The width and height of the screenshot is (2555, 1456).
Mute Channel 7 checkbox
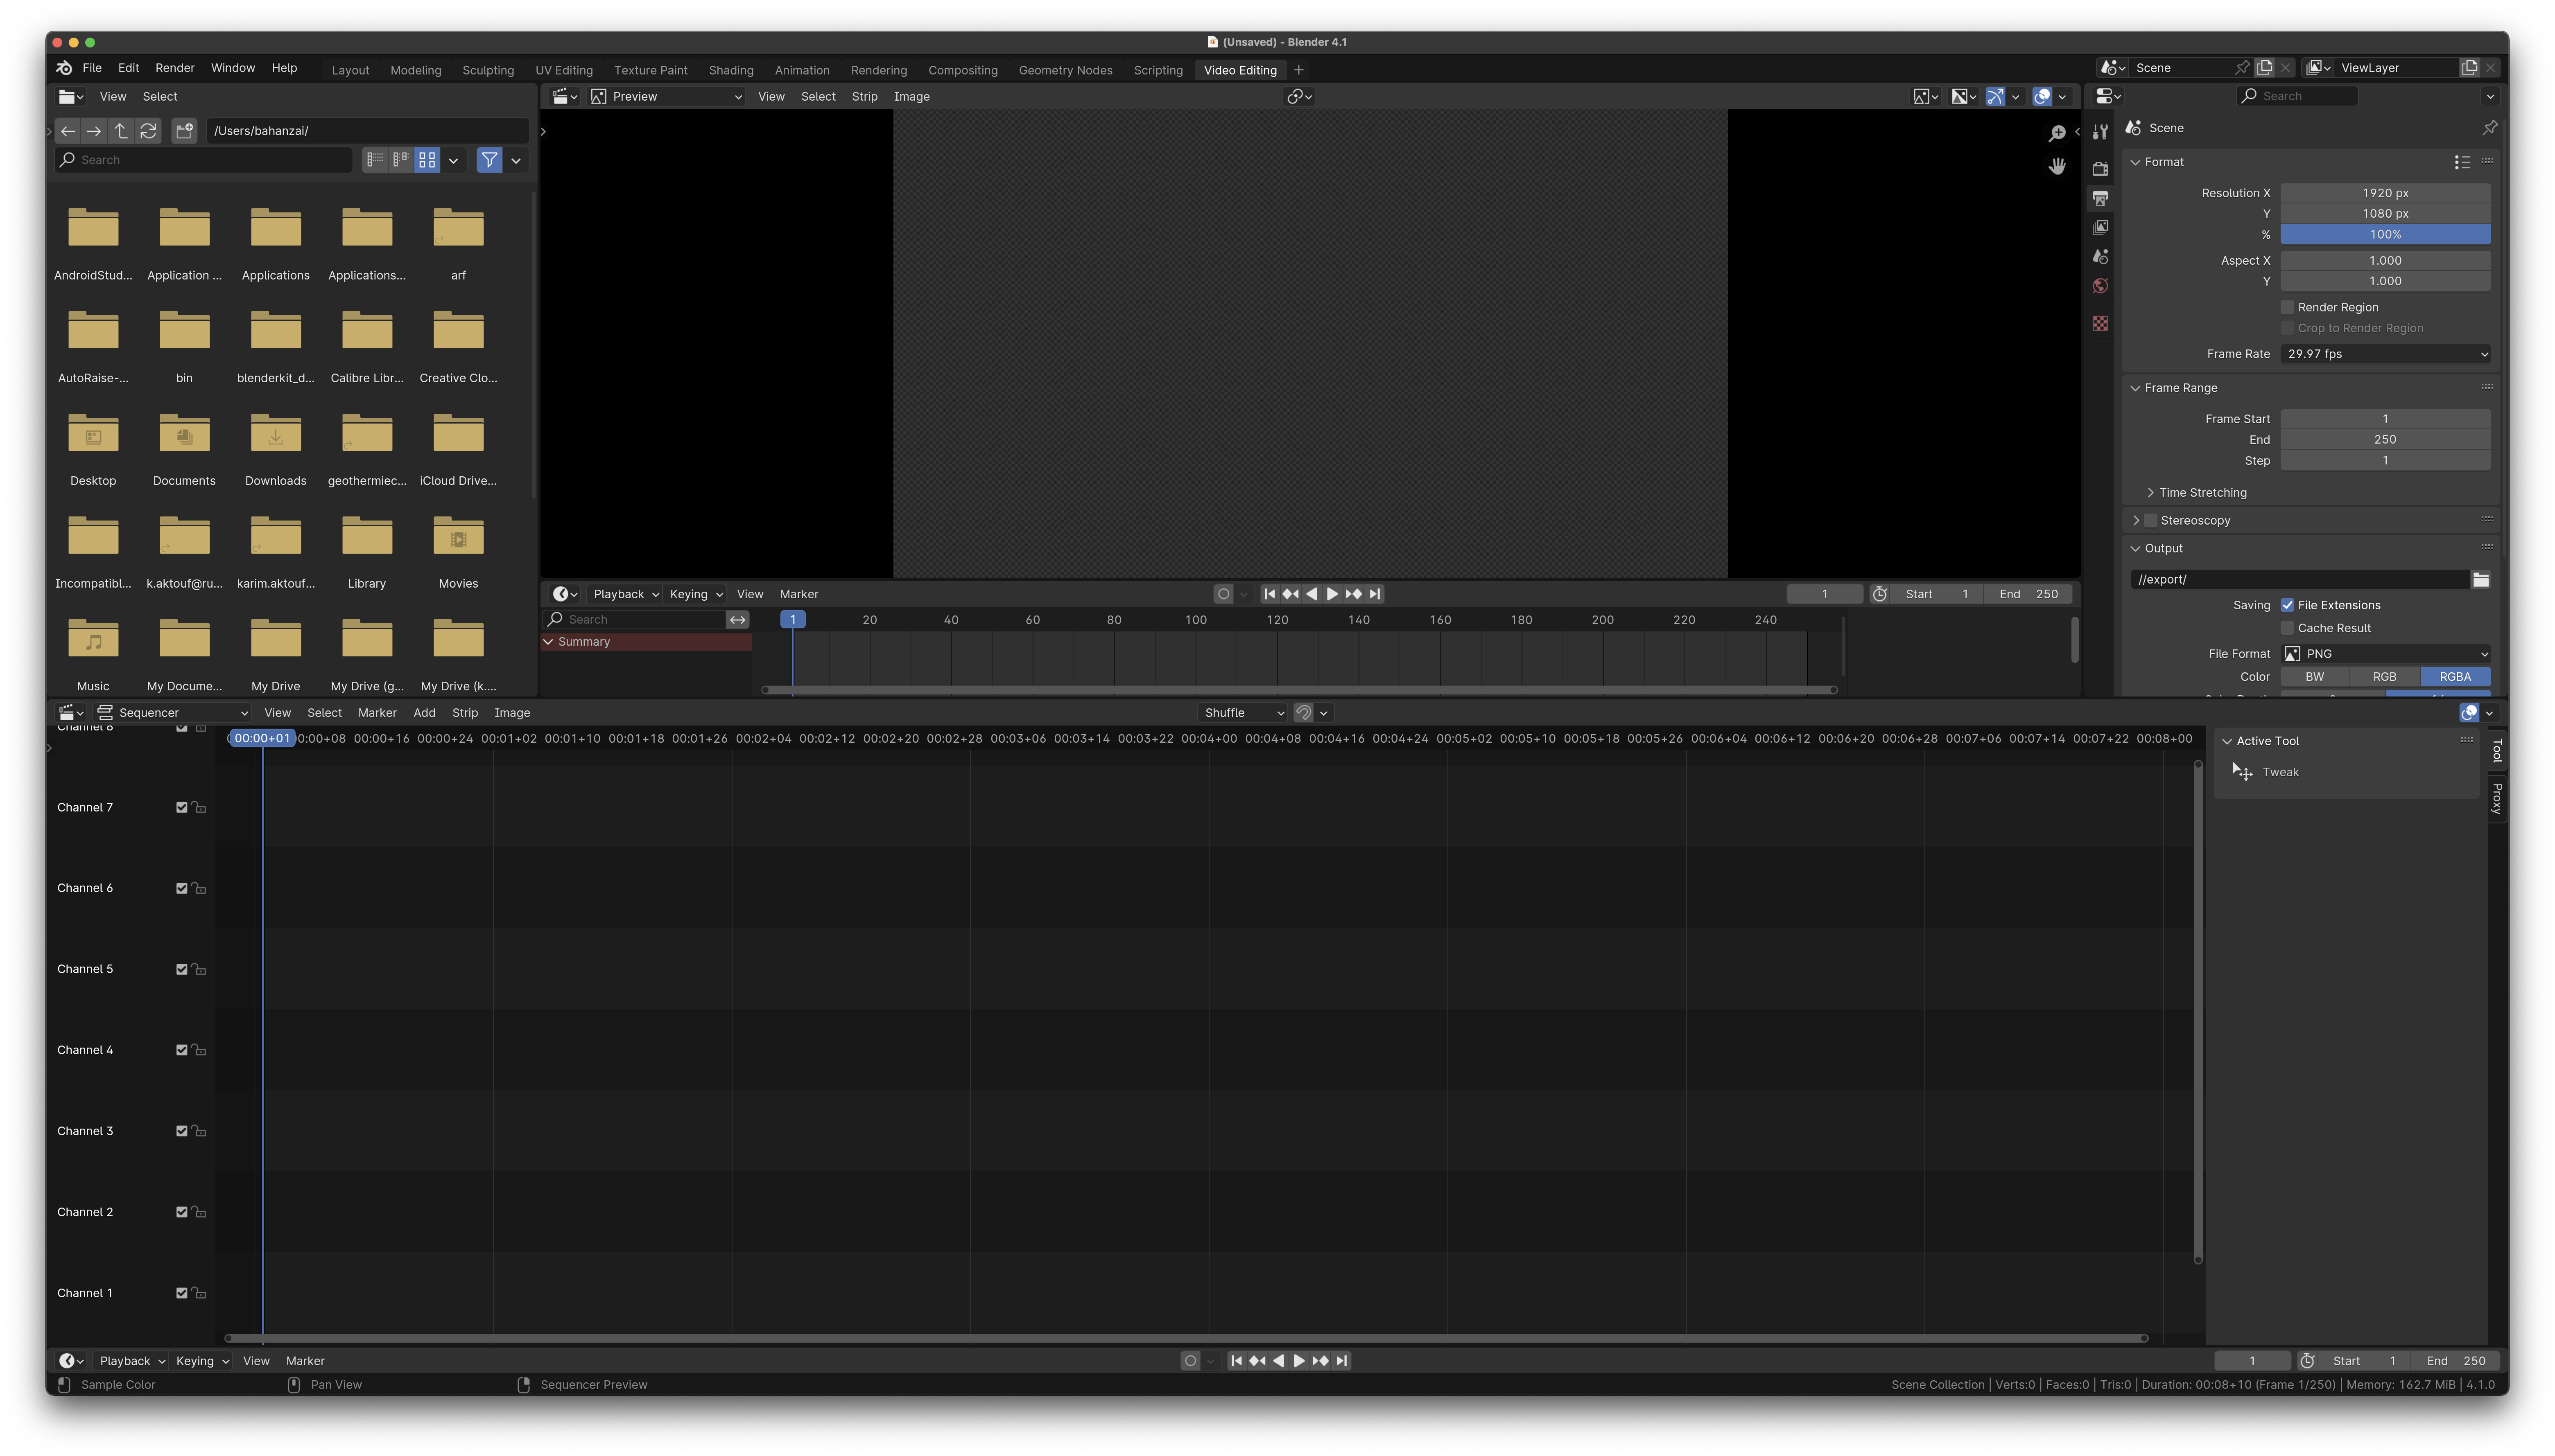coord(182,808)
